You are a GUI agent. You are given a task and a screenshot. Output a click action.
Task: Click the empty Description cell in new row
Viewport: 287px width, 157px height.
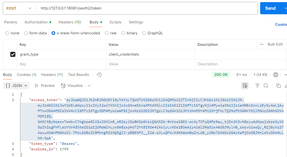(x=241, y=64)
